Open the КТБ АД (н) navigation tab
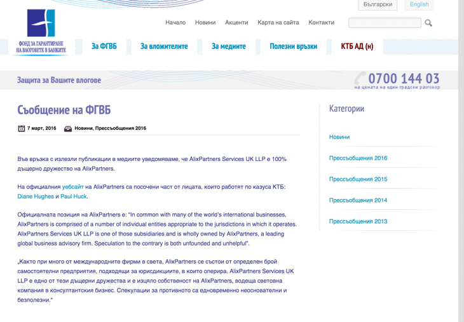 (x=357, y=46)
